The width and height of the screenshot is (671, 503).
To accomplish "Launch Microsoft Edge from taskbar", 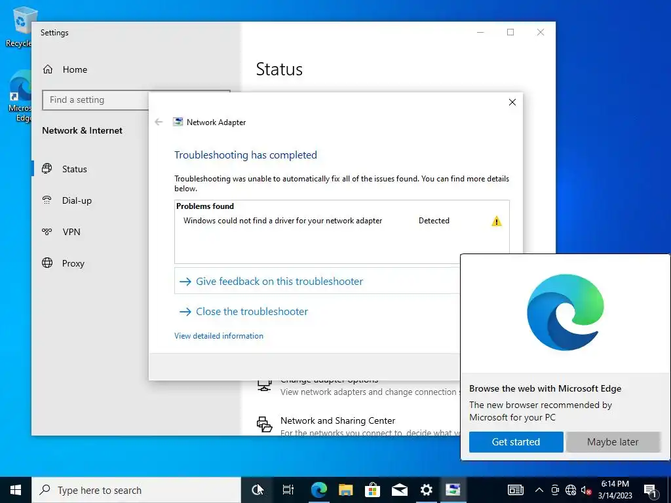I will tap(319, 490).
